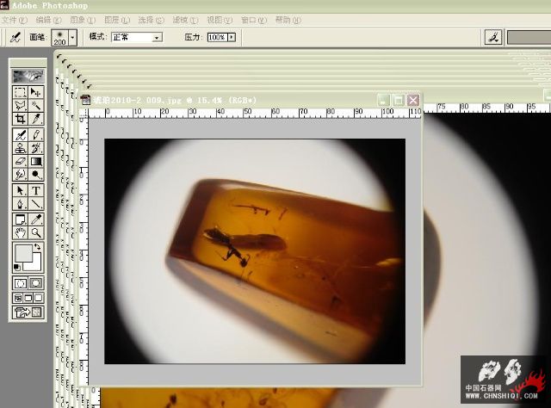
Task: Select the Path Selection arrow tool
Action: (x=20, y=191)
